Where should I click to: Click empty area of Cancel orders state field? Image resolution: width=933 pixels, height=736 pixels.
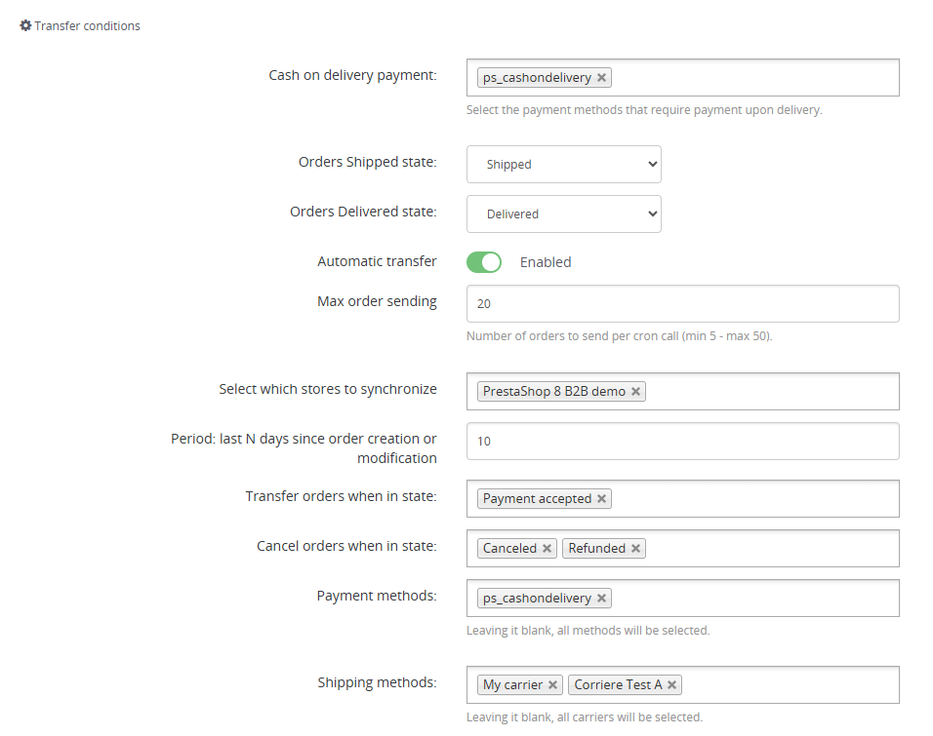[771, 548]
